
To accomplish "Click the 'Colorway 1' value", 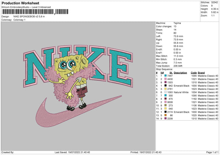I will [x=19, y=20].
